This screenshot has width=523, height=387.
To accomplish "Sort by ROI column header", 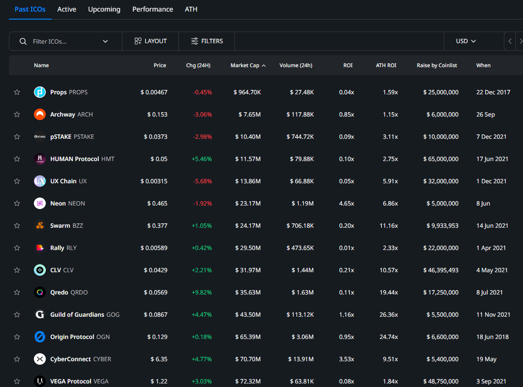I will [x=348, y=65].
